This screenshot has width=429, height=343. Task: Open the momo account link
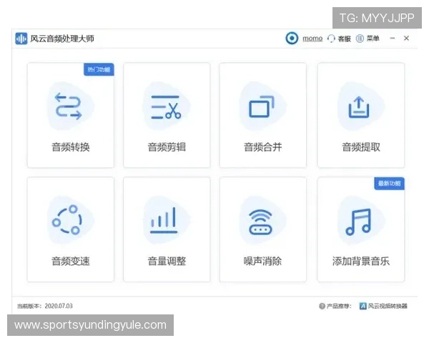point(312,39)
